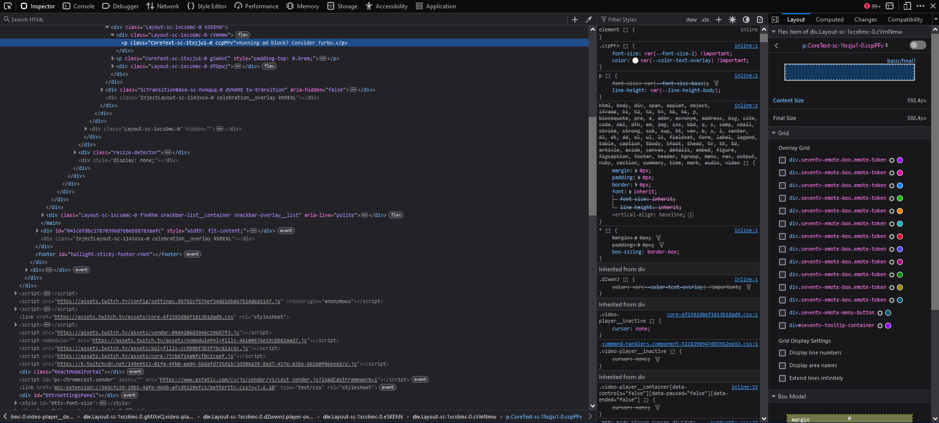Viewport: 939px width, 423px height.
Task: Click the 99+ error count icon
Action: click(872, 6)
